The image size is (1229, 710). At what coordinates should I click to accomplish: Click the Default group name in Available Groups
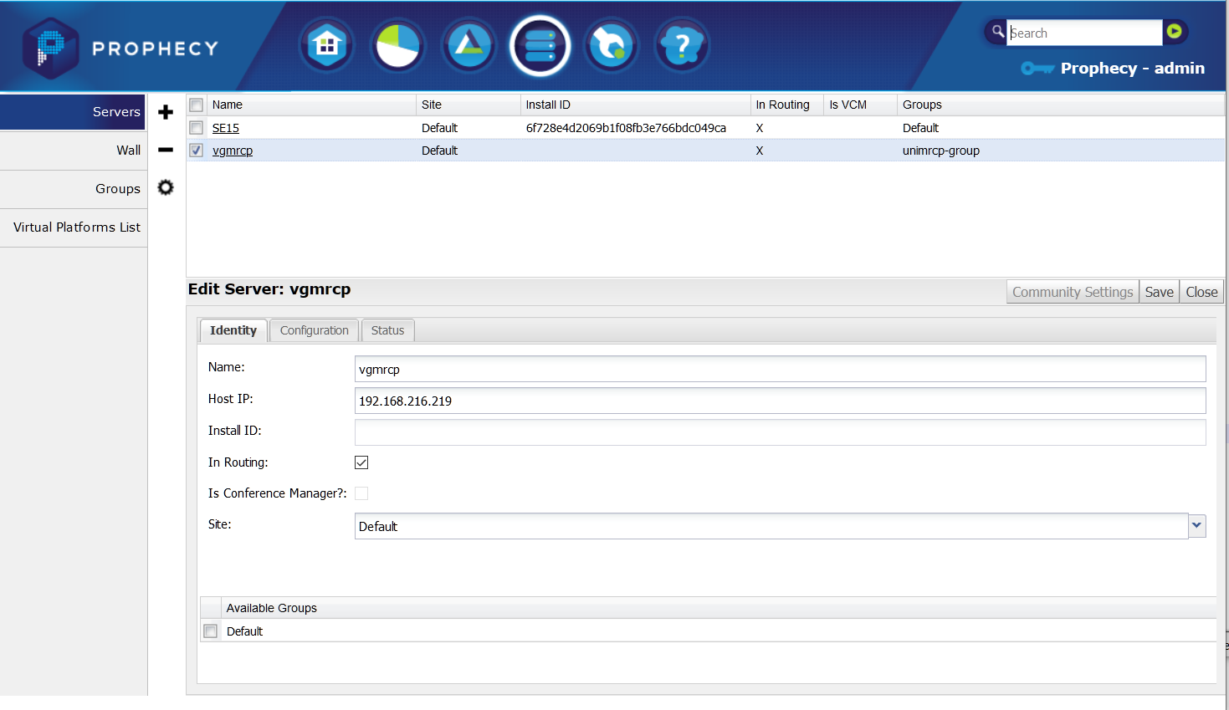point(244,631)
